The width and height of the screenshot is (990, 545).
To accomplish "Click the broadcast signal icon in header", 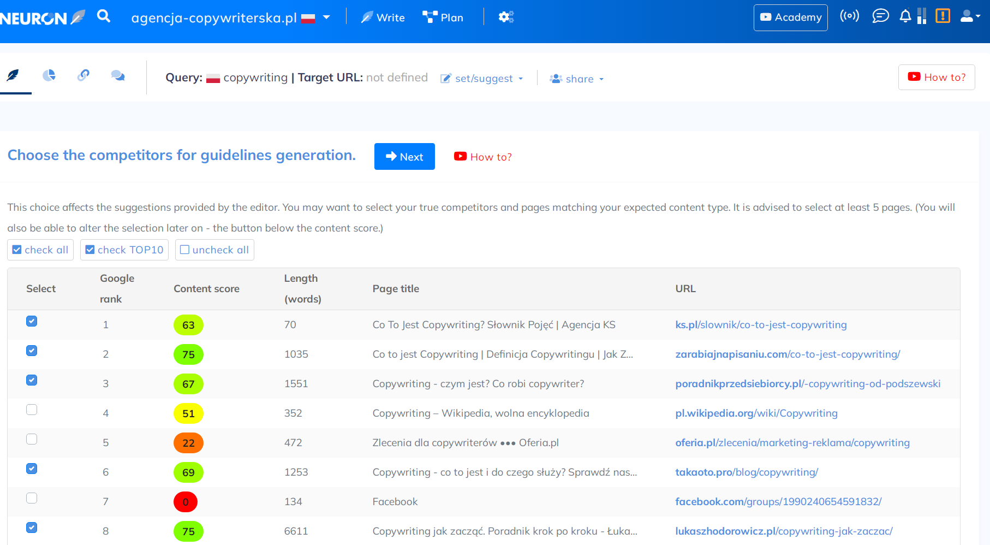I will click(x=849, y=16).
